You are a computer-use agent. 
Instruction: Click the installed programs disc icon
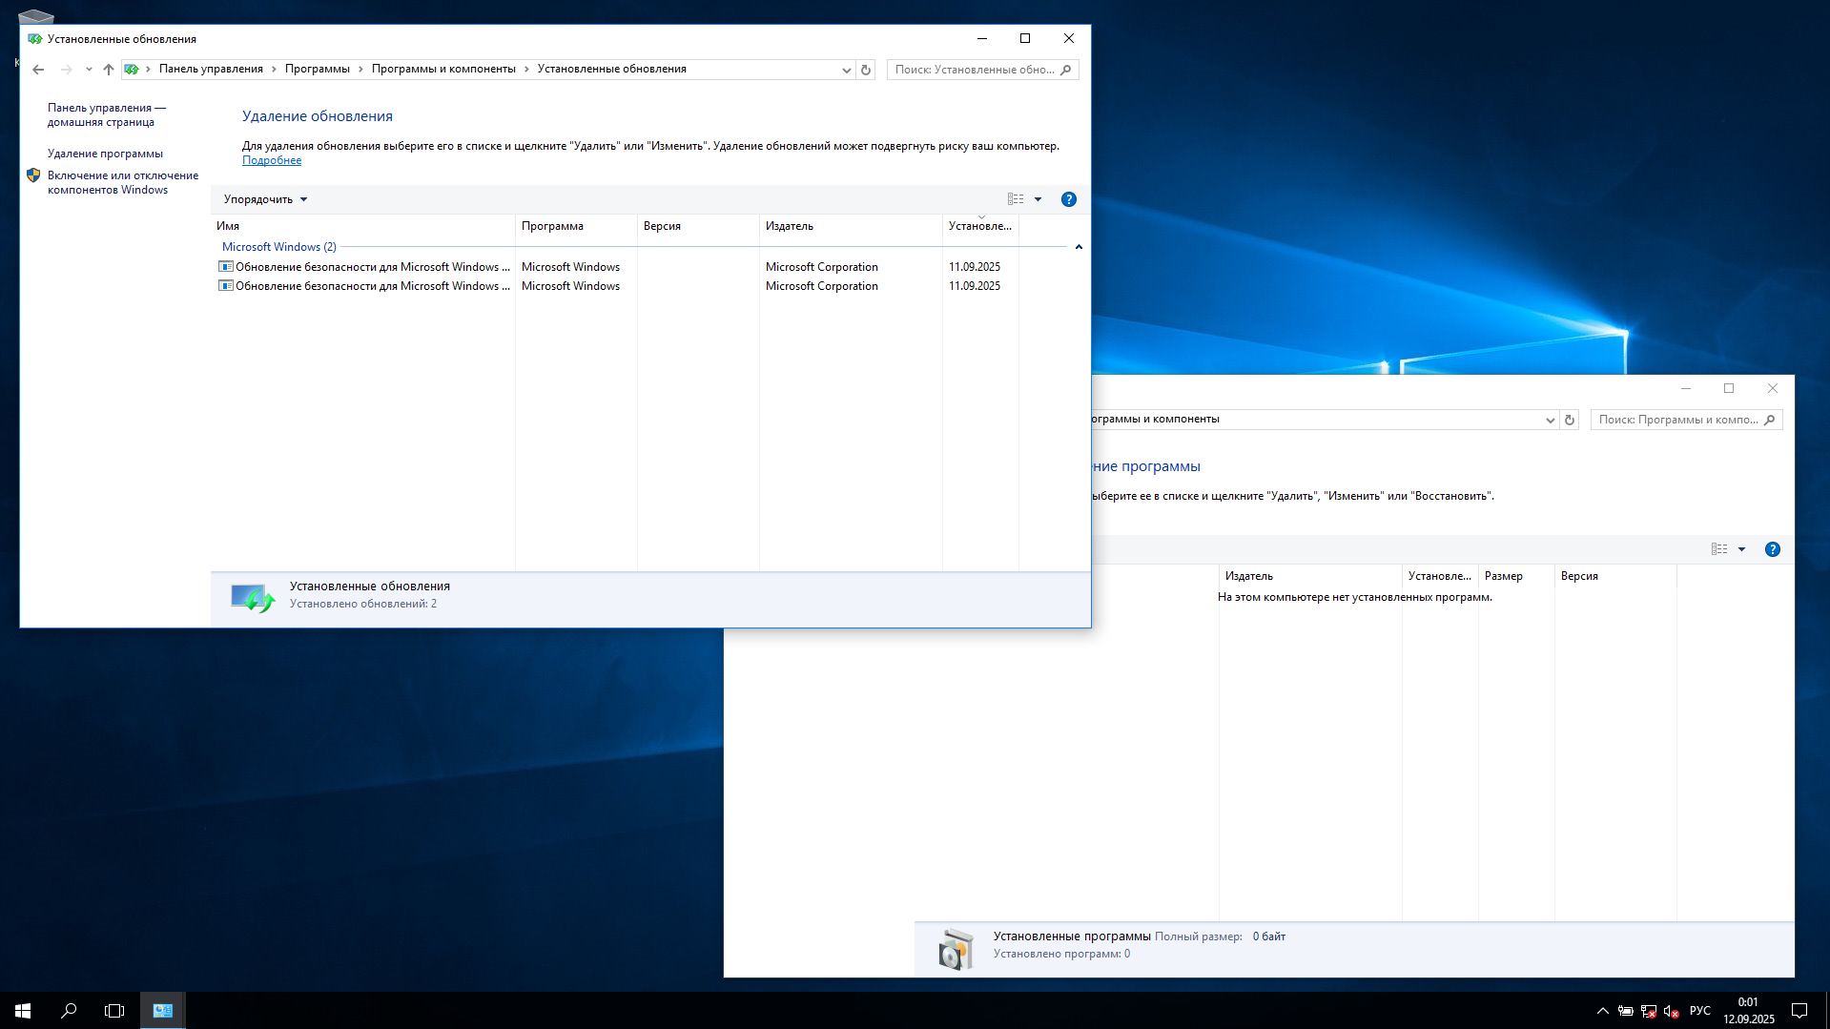click(956, 949)
